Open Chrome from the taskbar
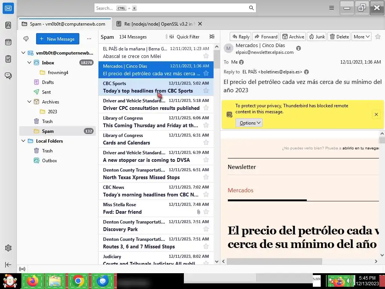This screenshot has width=385, height=289. [78, 281]
